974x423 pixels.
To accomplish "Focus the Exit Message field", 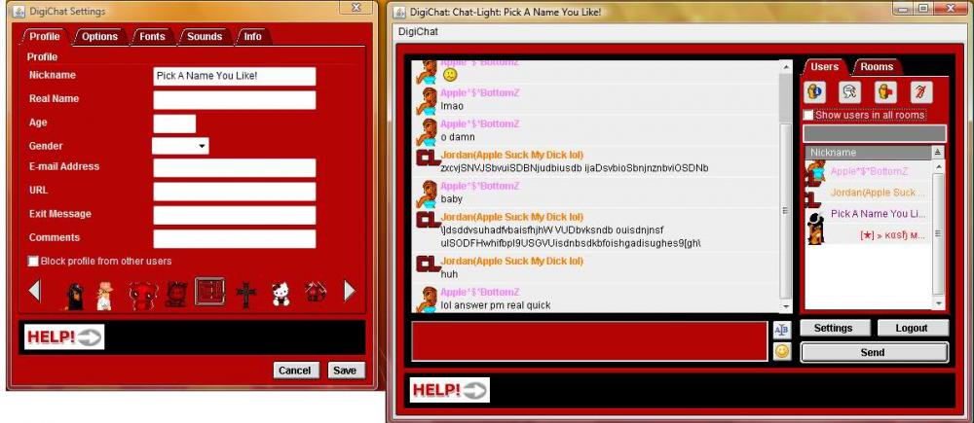I will pos(234,215).
